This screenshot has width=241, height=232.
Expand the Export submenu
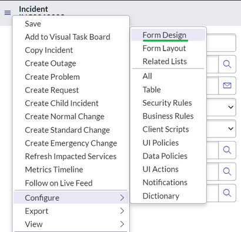[71, 211]
